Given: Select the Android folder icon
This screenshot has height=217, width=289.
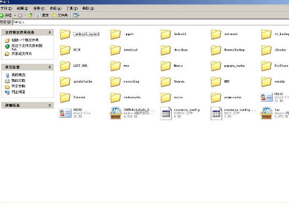Looking at the screenshot, I should point(166,34).
